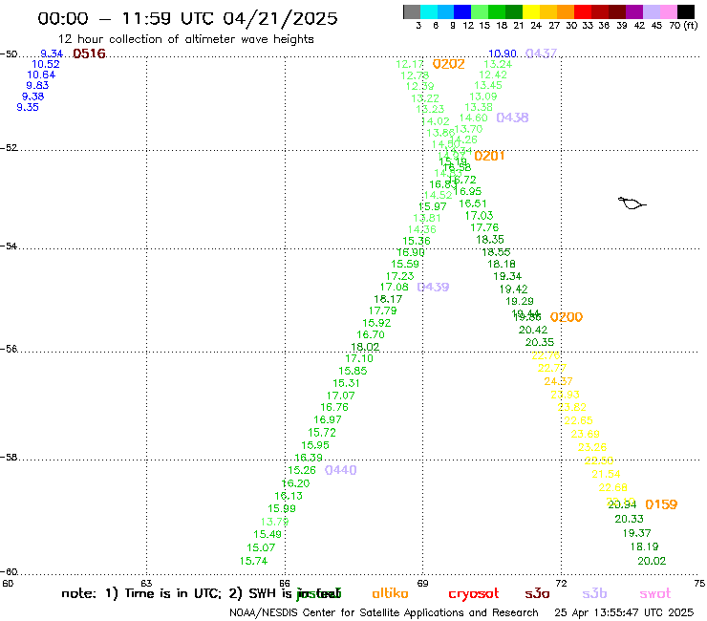Click the date range title text
Image resolution: width=707 pixels, height=621 pixels.
[187, 18]
